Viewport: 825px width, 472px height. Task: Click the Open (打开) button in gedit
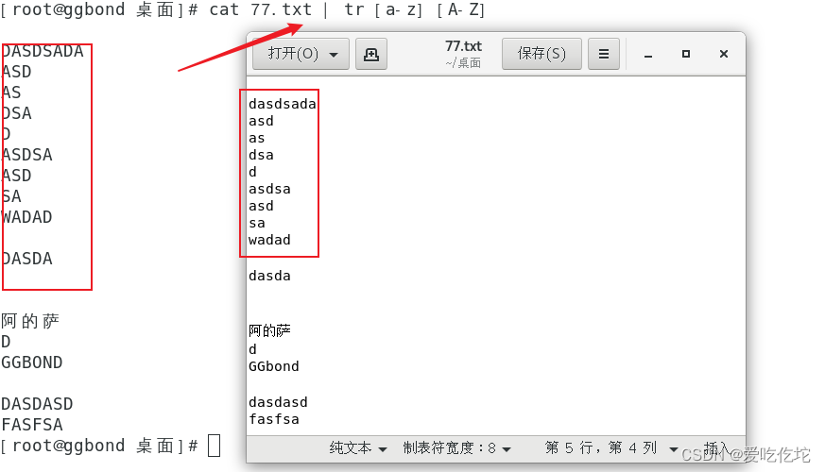293,54
